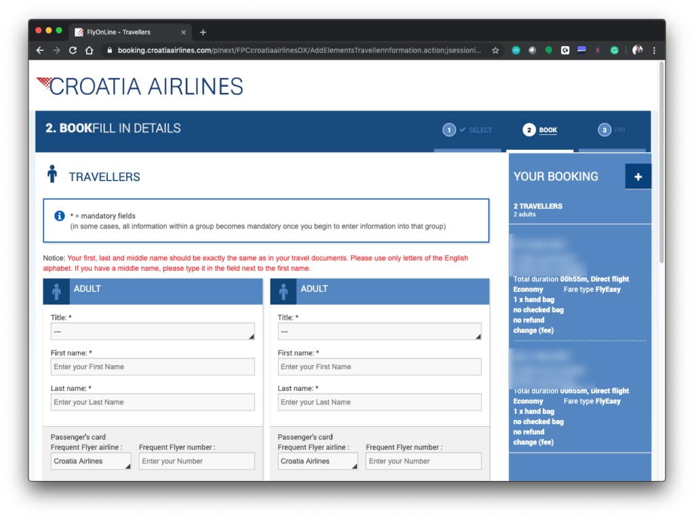Image resolution: width=694 pixels, height=519 pixels.
Task: Click the Croatia Airlines logo
Action: pos(140,86)
